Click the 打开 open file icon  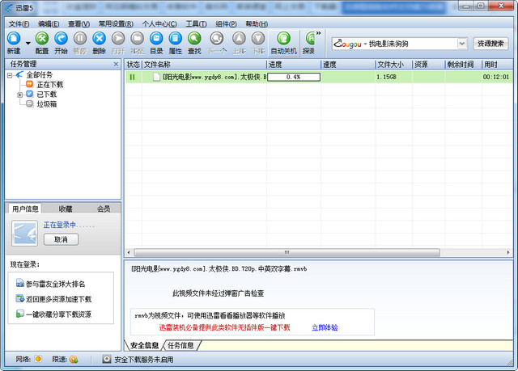pyautogui.click(x=118, y=43)
